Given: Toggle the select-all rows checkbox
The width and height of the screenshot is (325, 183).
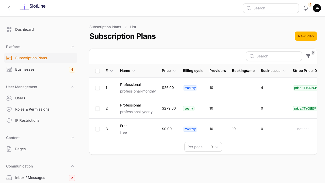Looking at the screenshot, I should [x=97, y=71].
